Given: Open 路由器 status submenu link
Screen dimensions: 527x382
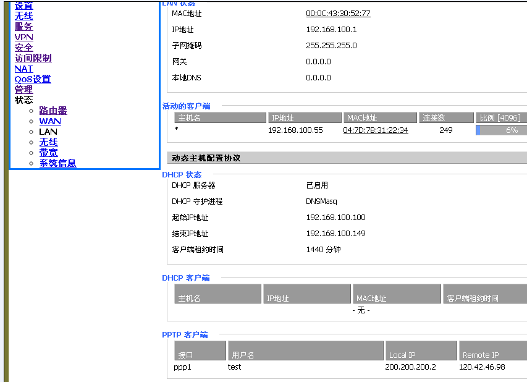Looking at the screenshot, I should click(x=53, y=111).
